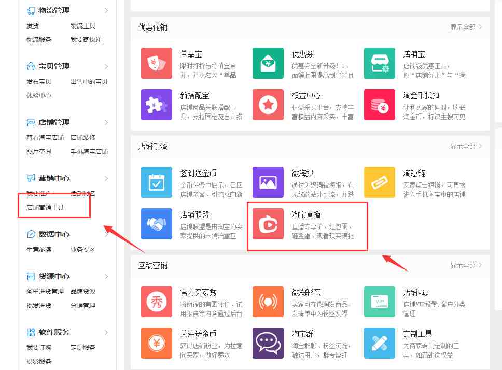
Task: Open the 物流服务 sidebar link
Action: [x=39, y=40]
